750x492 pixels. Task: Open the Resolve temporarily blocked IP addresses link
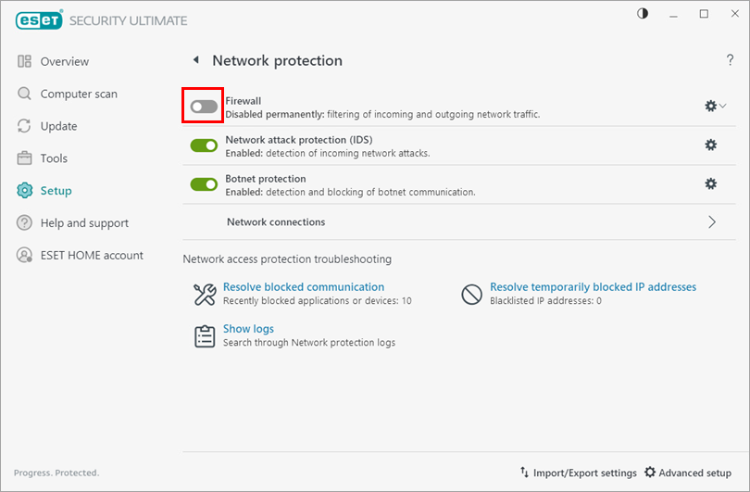(x=593, y=287)
